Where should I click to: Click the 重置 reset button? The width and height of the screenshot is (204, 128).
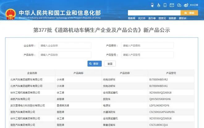click(x=110, y=64)
